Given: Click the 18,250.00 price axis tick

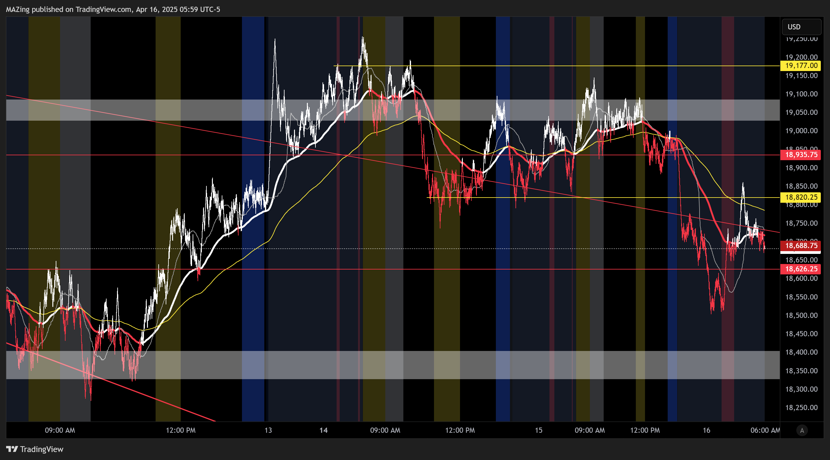Looking at the screenshot, I should [801, 408].
